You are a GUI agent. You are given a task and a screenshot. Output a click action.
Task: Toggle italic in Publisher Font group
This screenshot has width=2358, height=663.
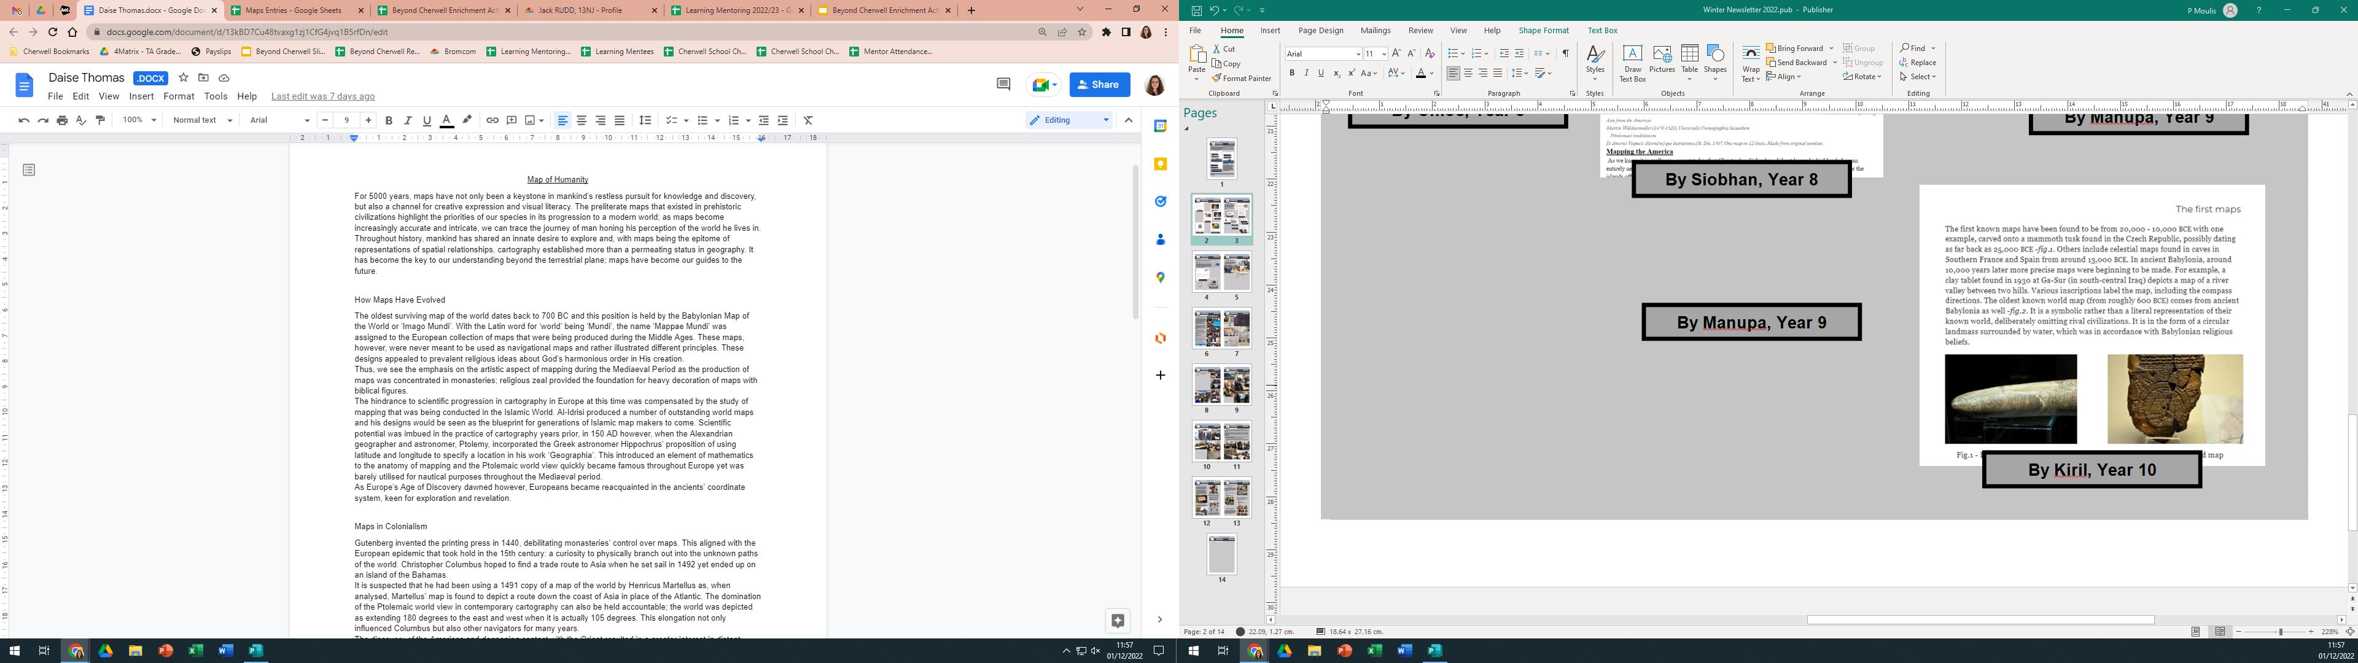[x=1306, y=73]
